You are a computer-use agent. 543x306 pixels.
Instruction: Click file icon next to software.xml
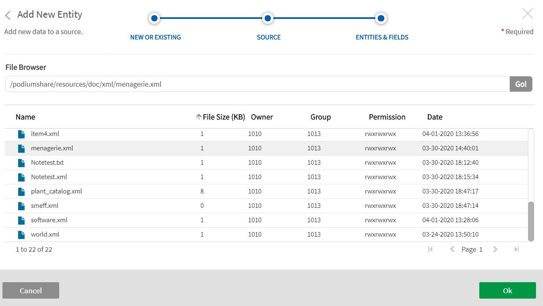tap(21, 220)
